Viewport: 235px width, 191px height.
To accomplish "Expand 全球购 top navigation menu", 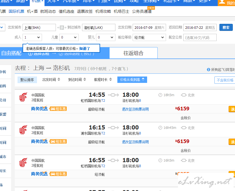I will pos(152,1).
